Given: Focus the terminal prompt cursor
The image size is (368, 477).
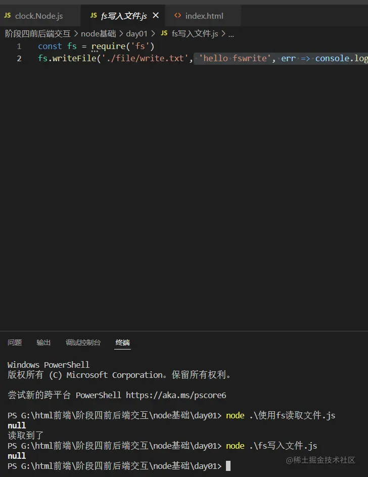Looking at the screenshot, I should 228,466.
